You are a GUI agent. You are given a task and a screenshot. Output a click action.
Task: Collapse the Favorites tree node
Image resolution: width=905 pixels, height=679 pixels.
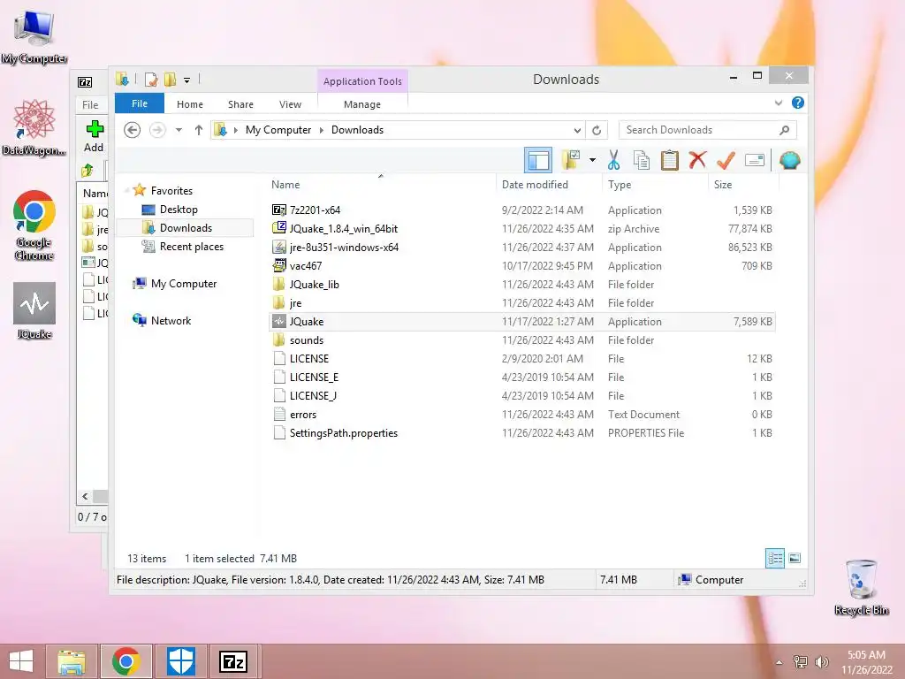126,190
